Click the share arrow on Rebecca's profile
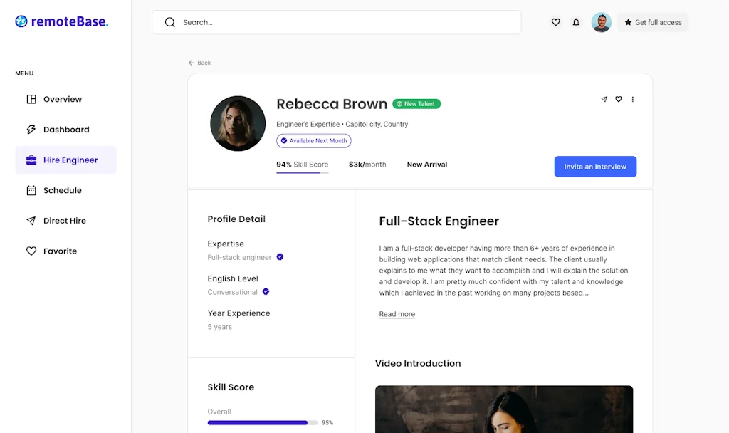The image size is (729, 433). (604, 99)
